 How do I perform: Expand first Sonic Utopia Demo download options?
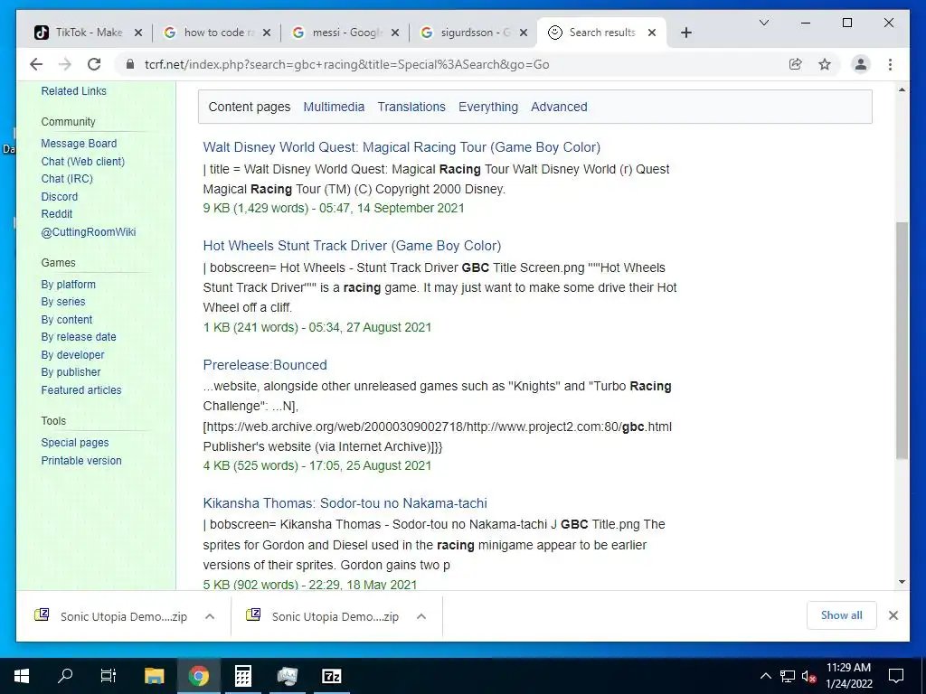210,616
